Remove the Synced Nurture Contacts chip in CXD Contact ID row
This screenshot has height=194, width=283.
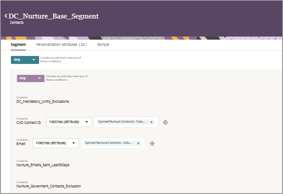click(151, 122)
